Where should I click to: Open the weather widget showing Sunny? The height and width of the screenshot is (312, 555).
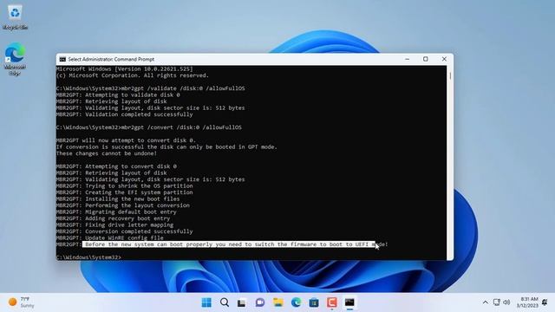(x=21, y=302)
